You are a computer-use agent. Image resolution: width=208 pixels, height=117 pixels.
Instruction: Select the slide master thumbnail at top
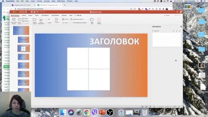(21, 31)
